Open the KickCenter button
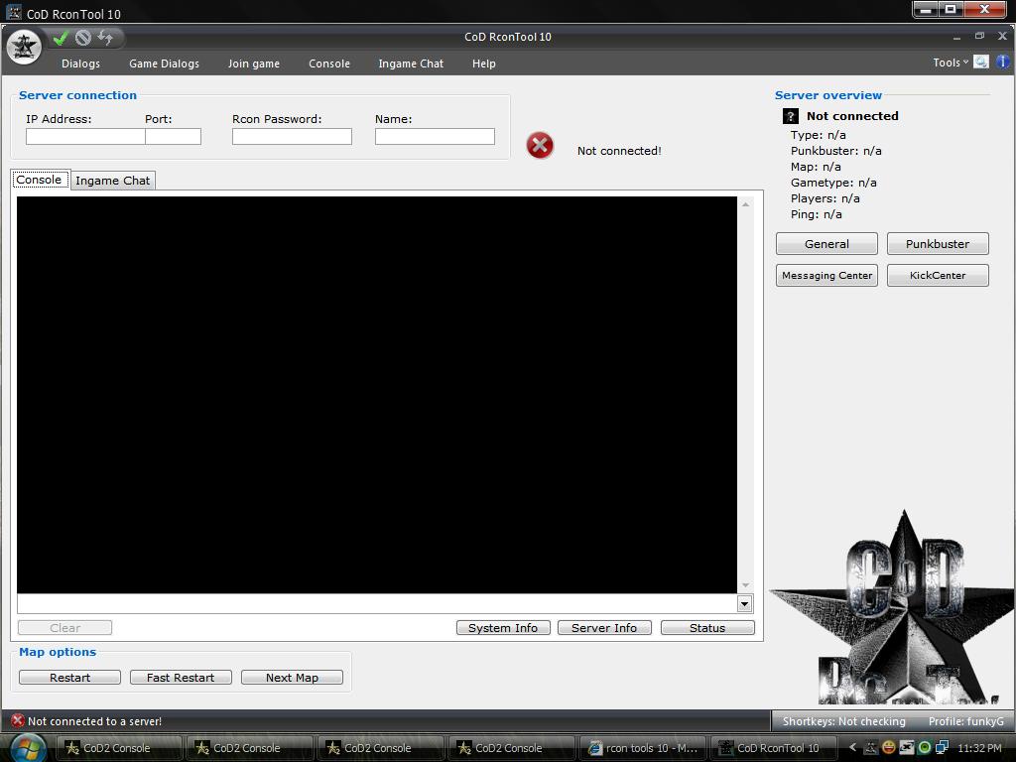Viewport: 1016px width, 762px height. coord(938,275)
